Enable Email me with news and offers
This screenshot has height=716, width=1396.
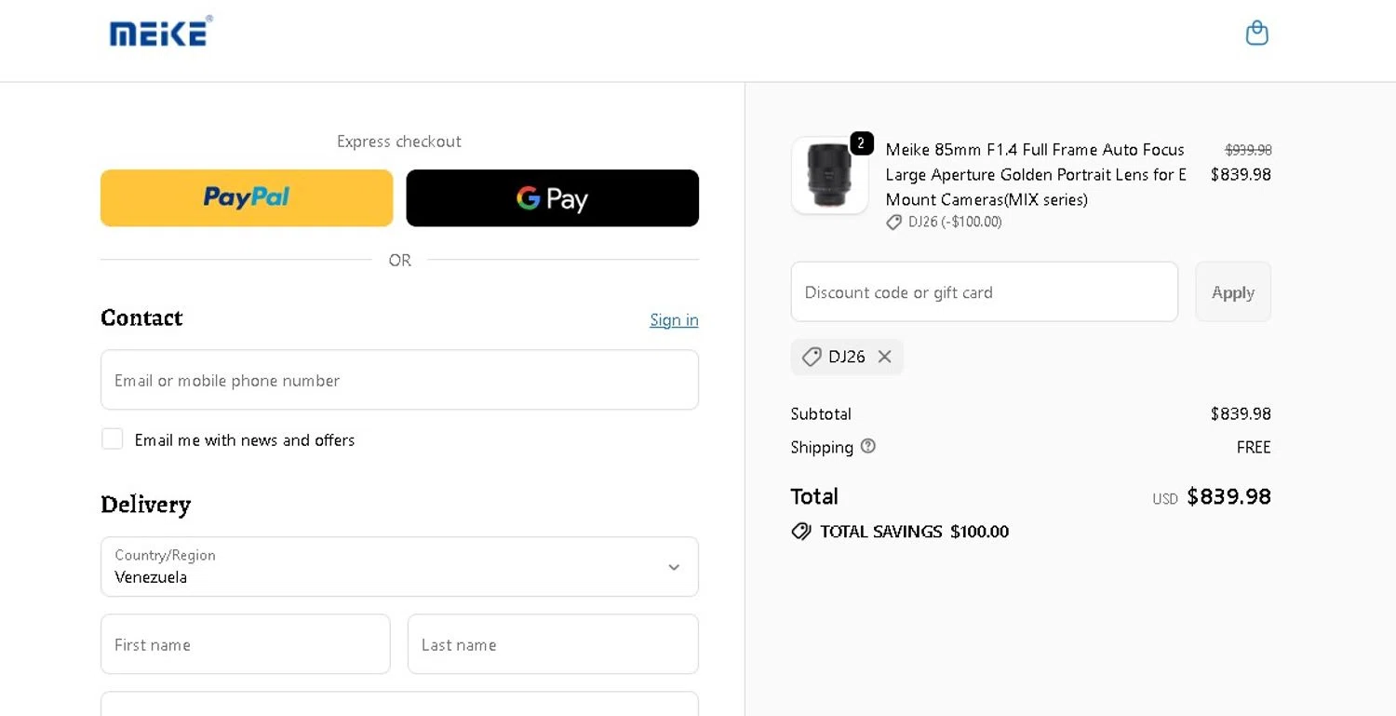tap(113, 439)
